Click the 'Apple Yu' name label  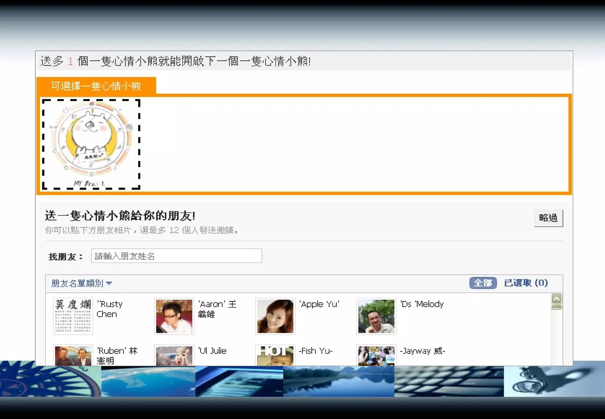click(319, 304)
